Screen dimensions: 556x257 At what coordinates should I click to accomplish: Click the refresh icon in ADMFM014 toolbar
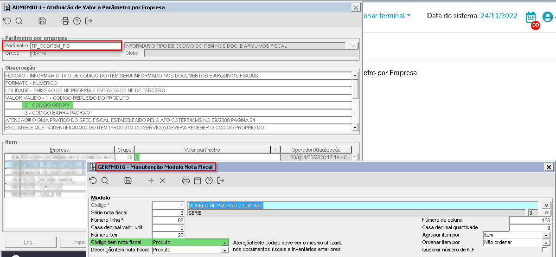tap(7, 21)
